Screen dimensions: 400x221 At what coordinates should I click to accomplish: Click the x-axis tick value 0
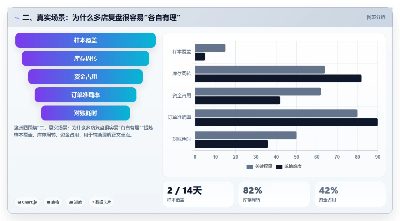click(195, 157)
